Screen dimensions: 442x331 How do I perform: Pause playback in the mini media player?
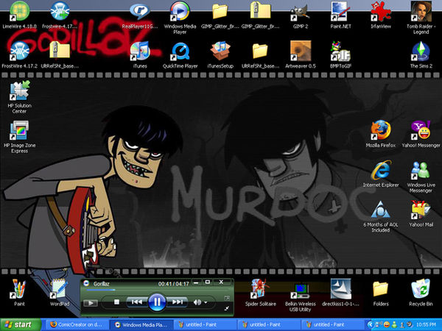coord(157,302)
